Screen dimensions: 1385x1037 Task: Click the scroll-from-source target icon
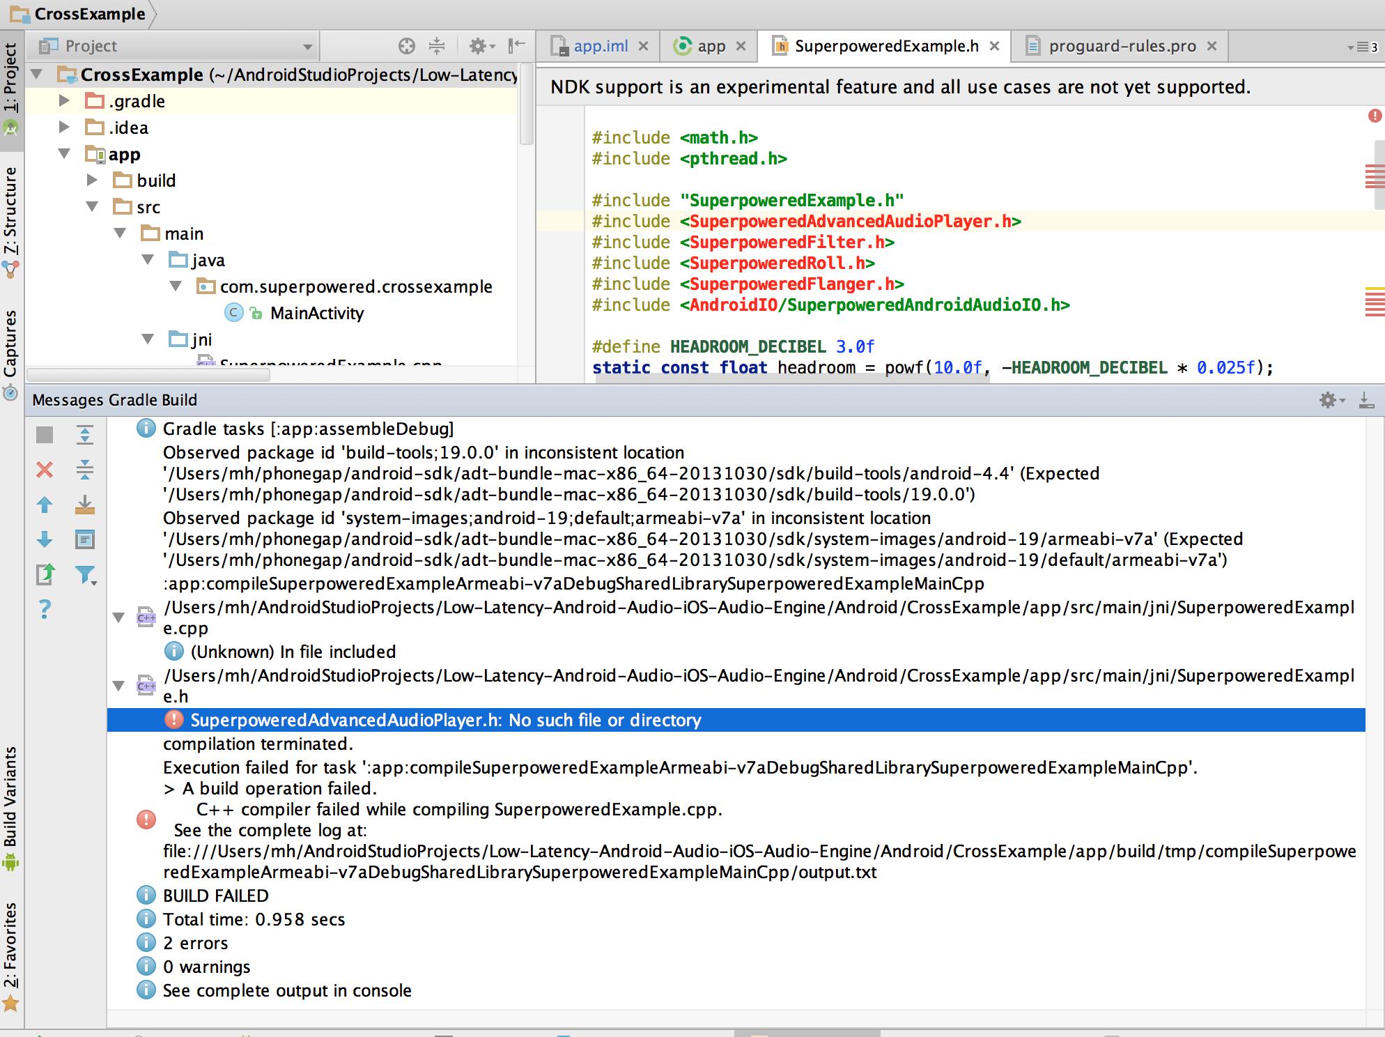(x=407, y=46)
